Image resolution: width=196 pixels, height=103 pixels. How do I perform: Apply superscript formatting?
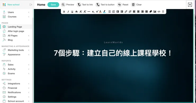click(97, 12)
